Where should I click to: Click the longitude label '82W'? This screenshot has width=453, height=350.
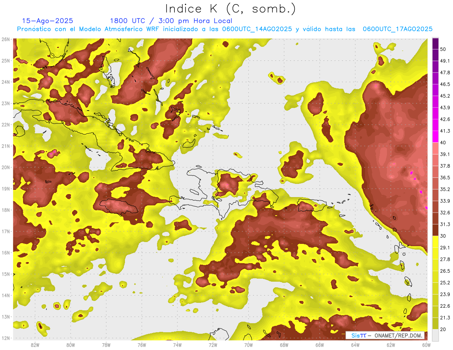[35, 345]
